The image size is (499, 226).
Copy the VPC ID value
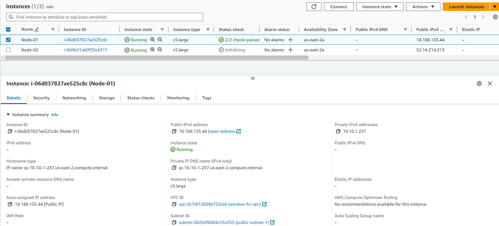click(174, 204)
